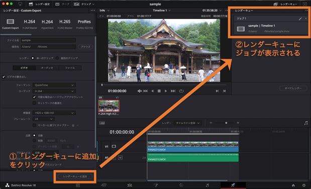Choose the ProRes 422 HQ preset
Viewport: 311px width, 189px height.
click(x=84, y=24)
